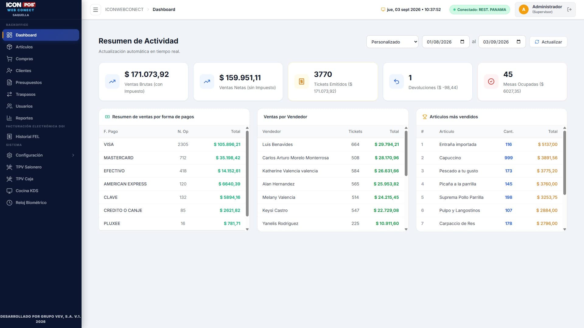Click the Mesas Ocupadas check circle icon
The width and height of the screenshot is (584, 328).
pos(491,81)
